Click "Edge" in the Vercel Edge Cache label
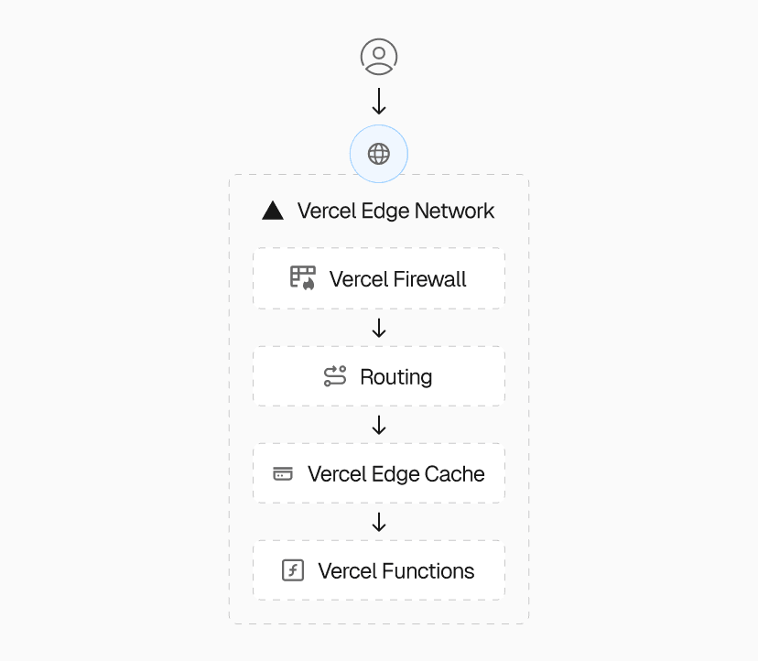This screenshot has width=758, height=661. pyautogui.click(x=395, y=475)
